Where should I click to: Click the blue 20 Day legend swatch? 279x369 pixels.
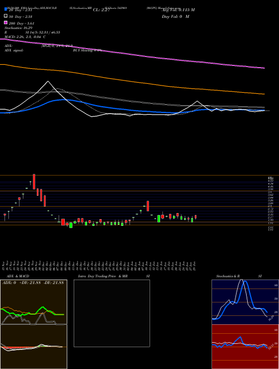pos(6,10)
